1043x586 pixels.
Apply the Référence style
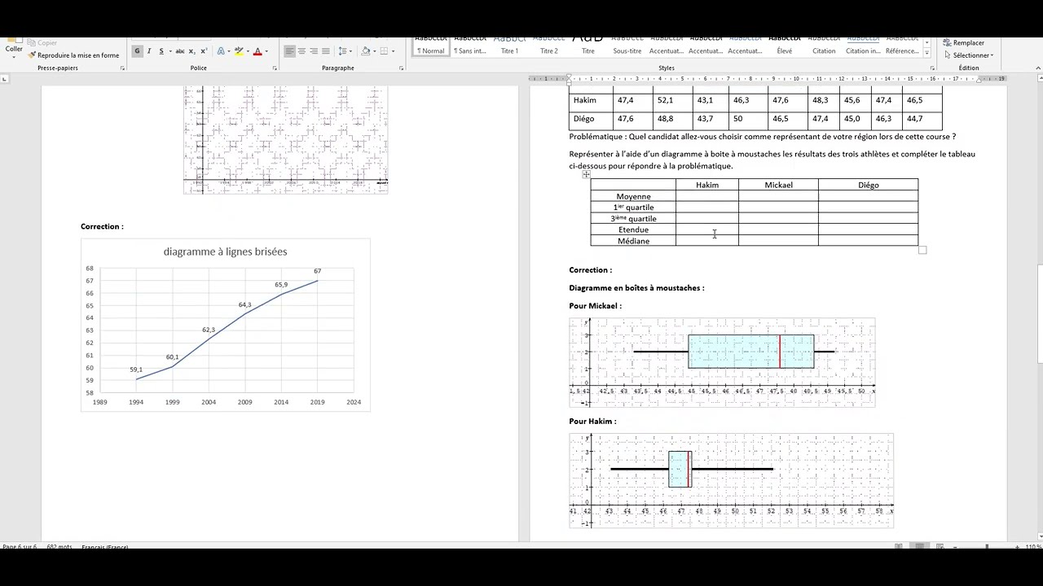[x=902, y=47]
